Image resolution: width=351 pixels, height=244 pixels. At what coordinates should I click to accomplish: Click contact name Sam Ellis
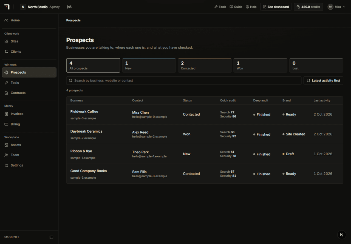click(x=139, y=172)
